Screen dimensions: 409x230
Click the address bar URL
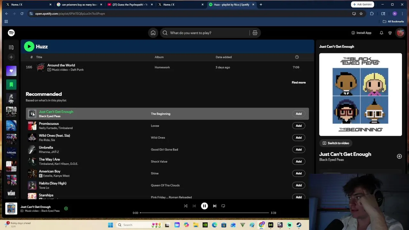pyautogui.click(x=70, y=14)
